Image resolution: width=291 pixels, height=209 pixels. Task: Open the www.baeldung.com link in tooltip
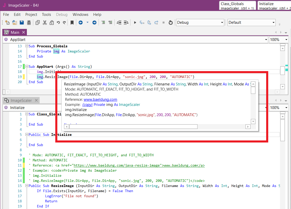point(100,100)
